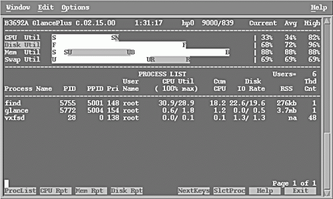Viewport: 333px width, 199px height.
Task: Click PID 5755
Action: pos(67,103)
